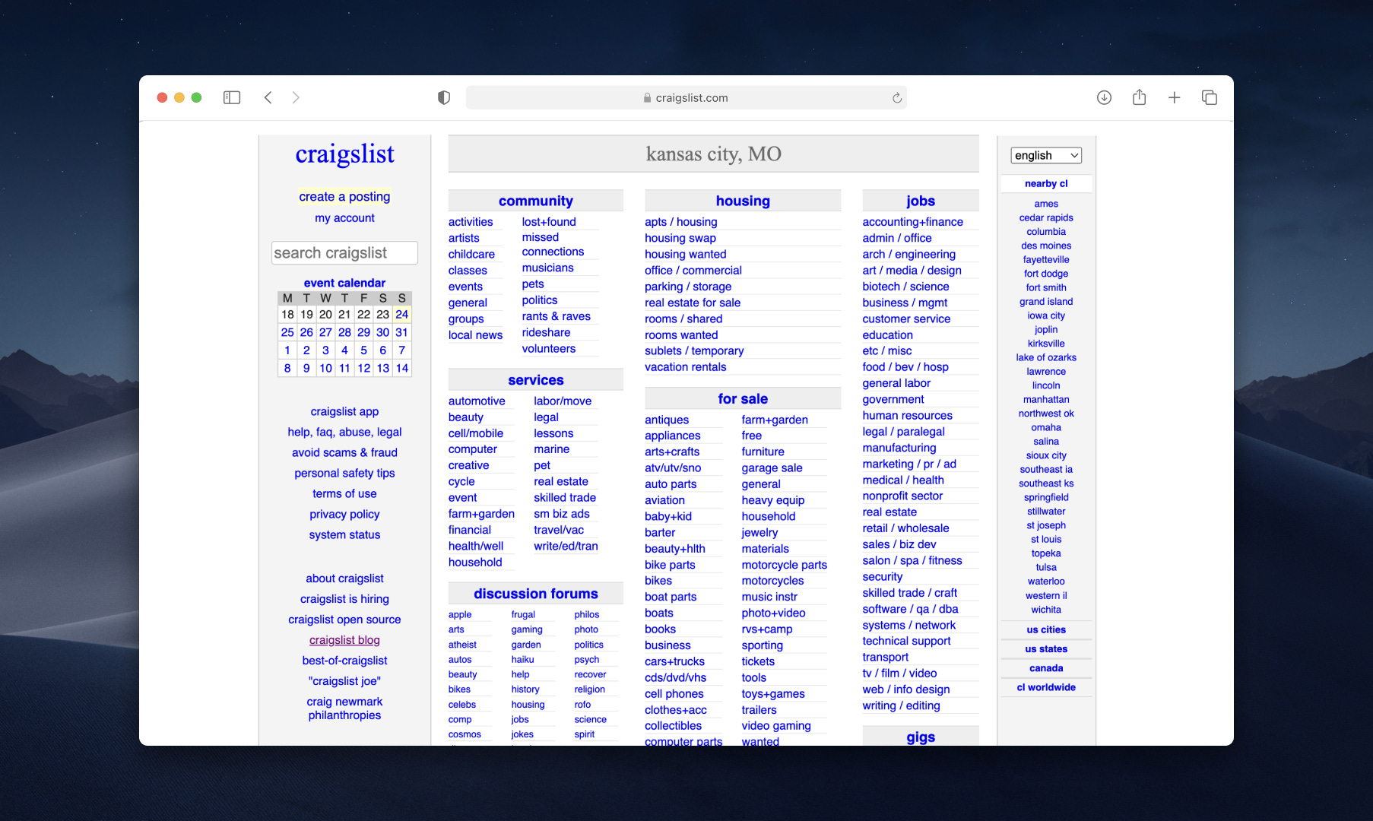Select calendar date 24
Viewport: 1373px width, 821px height.
[x=401, y=314]
